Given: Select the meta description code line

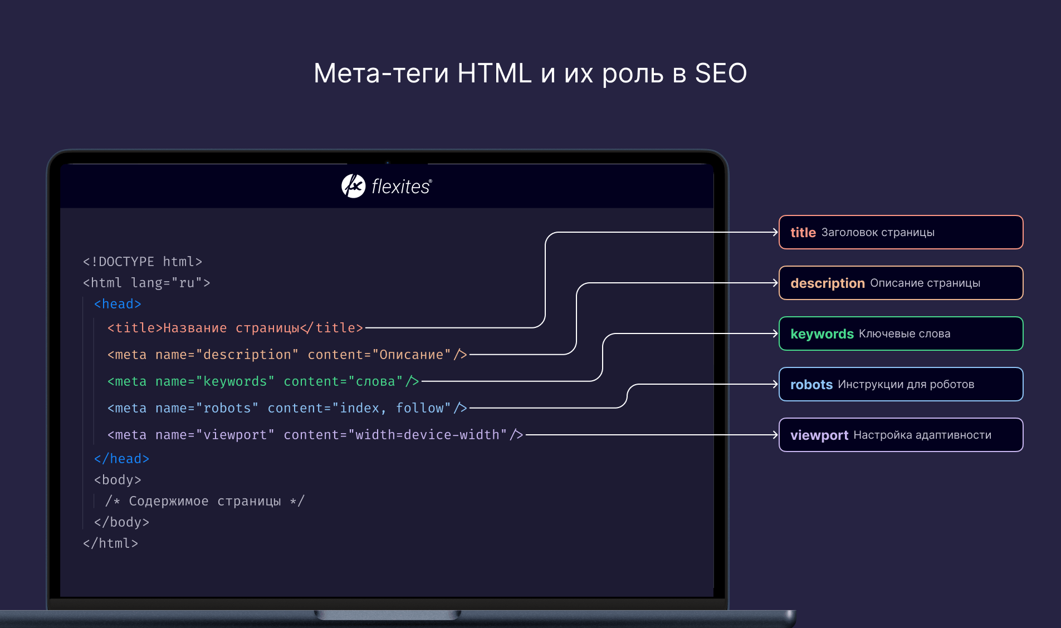Looking at the screenshot, I should [287, 355].
